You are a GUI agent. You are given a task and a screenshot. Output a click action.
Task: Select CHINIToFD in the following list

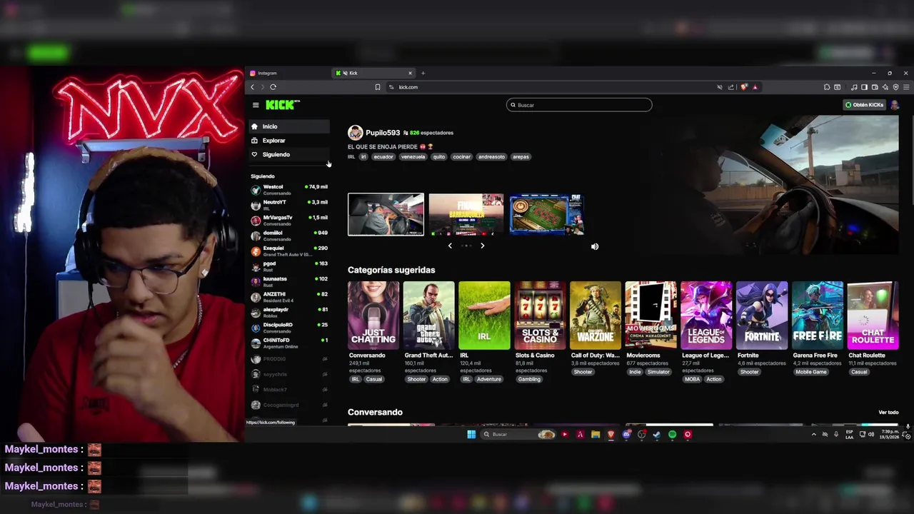(x=289, y=343)
